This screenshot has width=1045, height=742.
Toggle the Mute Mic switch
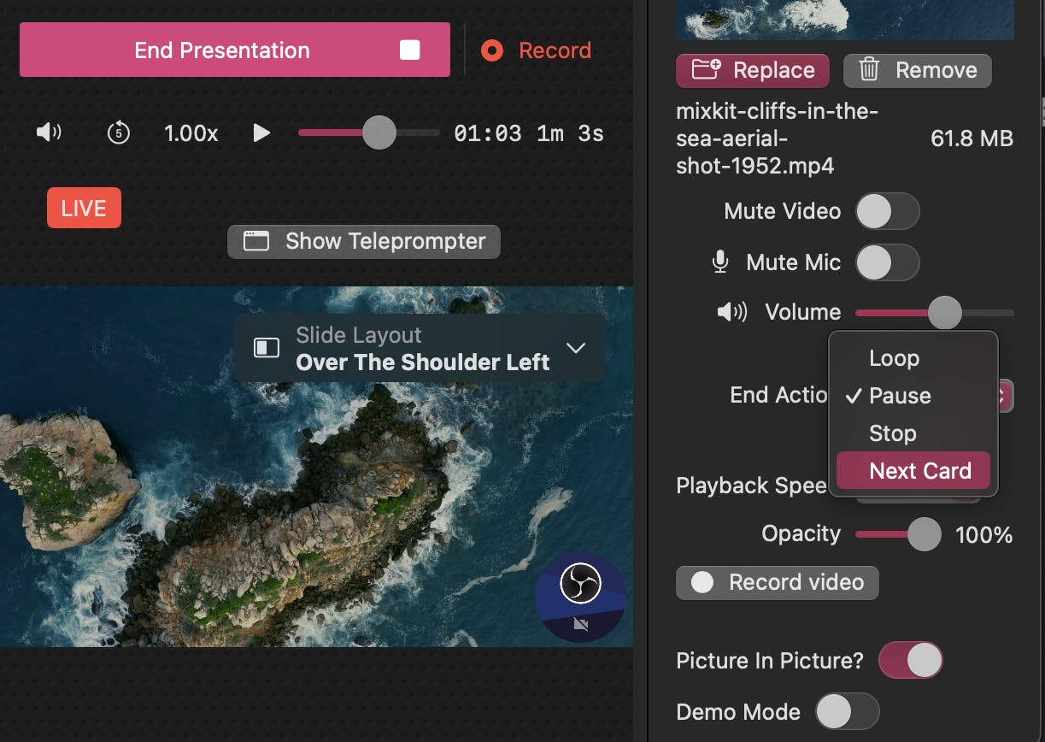coord(887,262)
